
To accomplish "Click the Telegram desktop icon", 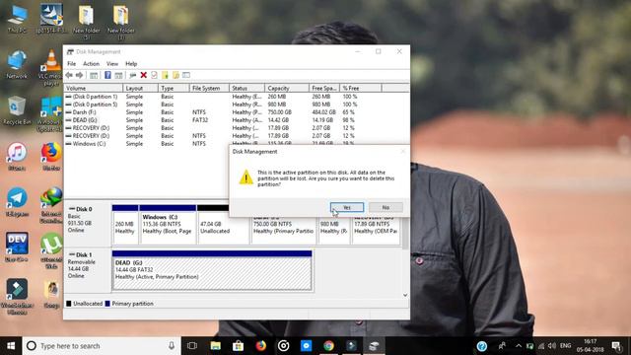I will coord(17,202).
